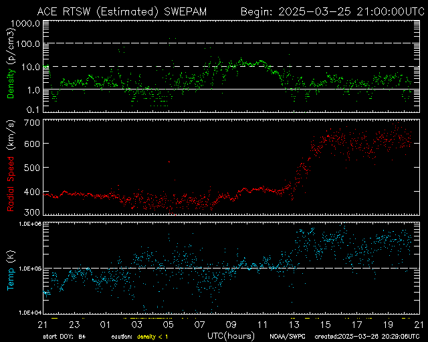Viewport: 428px width, 342px height.
Task: Click the "10.0" density tick label
Action: tap(31, 67)
